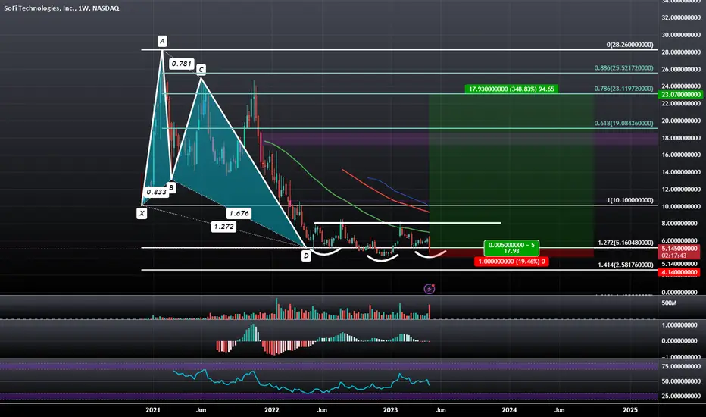Screen dimensions: 706x417
Task: Click the 0.618(19.084360000) Fibonacci label
Action: pyautogui.click(x=623, y=123)
